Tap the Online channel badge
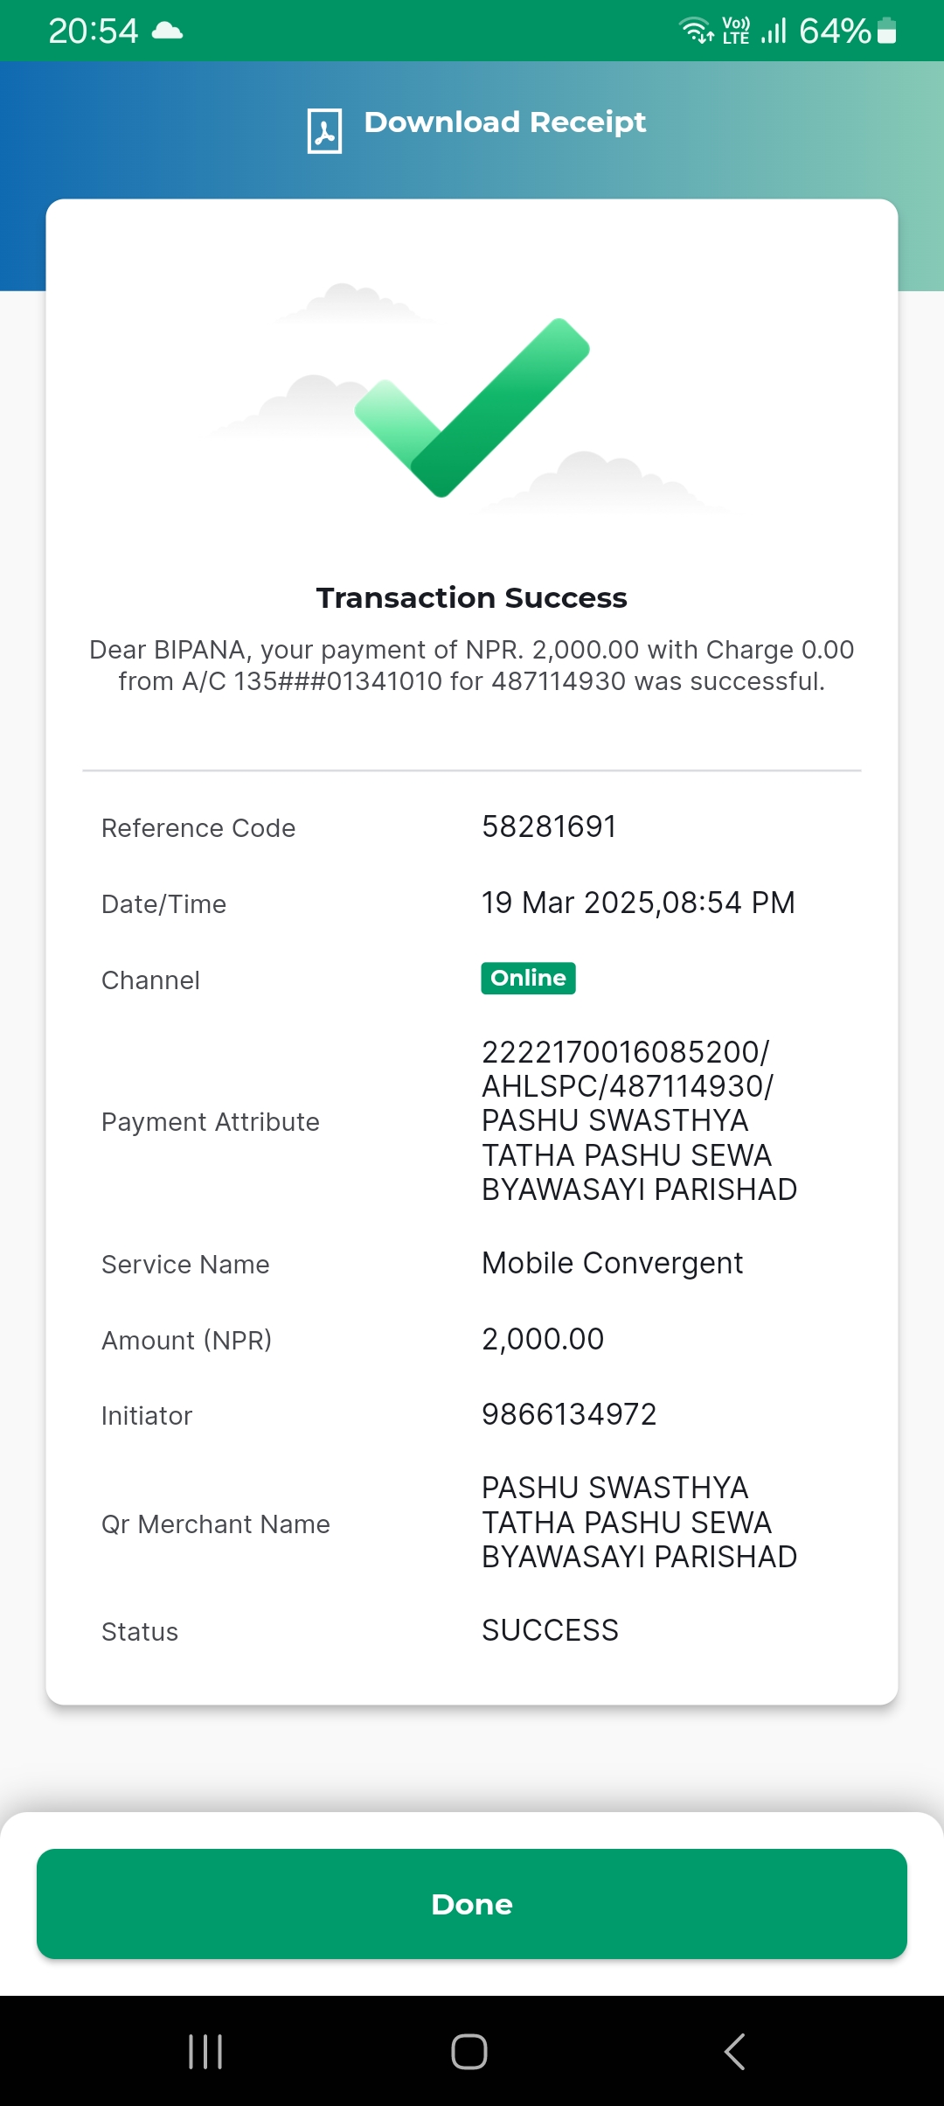Screen dimensions: 944x2106 point(528,978)
